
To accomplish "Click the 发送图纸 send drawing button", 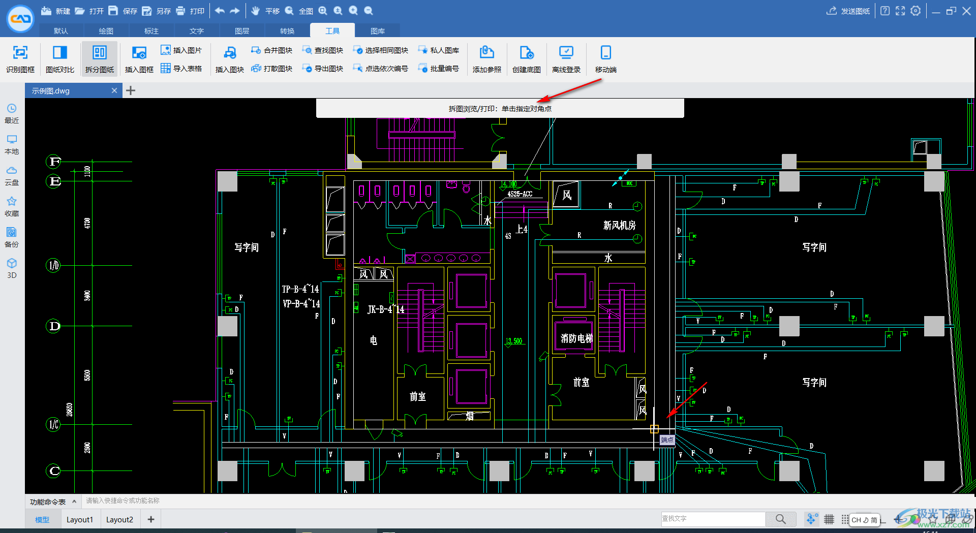I will pyautogui.click(x=848, y=11).
